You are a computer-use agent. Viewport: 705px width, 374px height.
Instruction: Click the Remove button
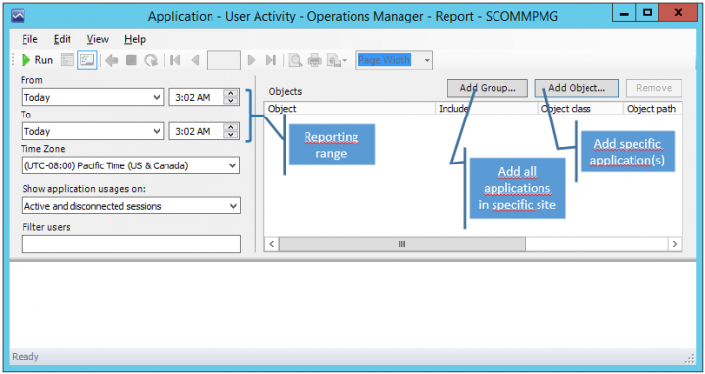click(654, 88)
